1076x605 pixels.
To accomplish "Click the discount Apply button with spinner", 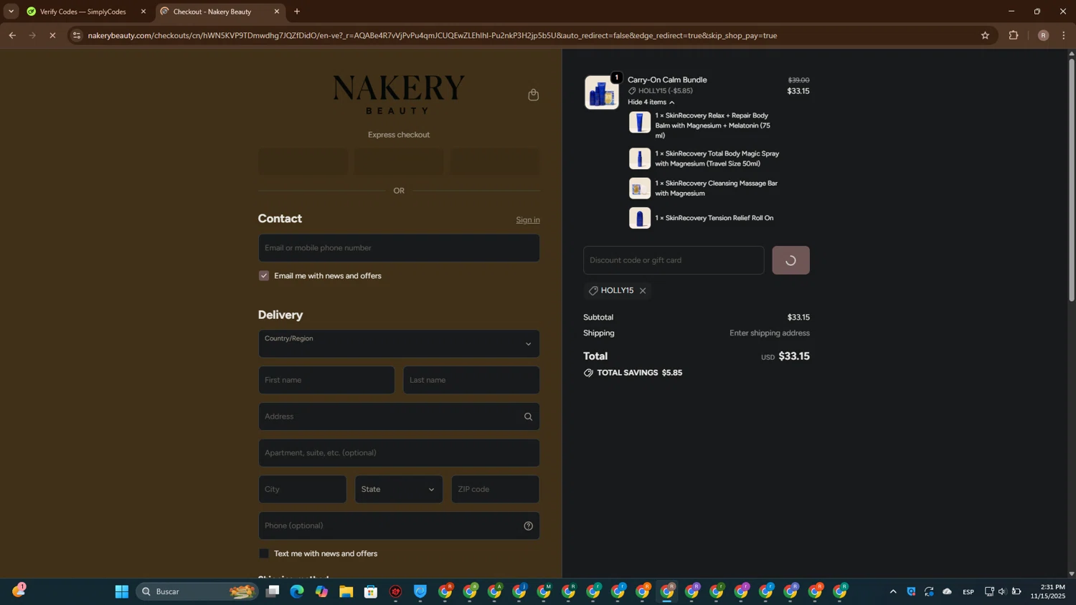I will [791, 260].
